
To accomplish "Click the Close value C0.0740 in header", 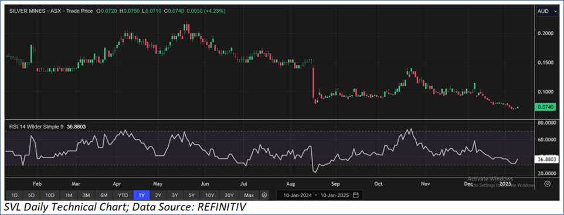I will click(174, 11).
